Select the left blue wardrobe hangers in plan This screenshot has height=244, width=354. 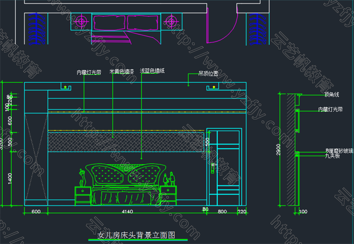[36, 29]
